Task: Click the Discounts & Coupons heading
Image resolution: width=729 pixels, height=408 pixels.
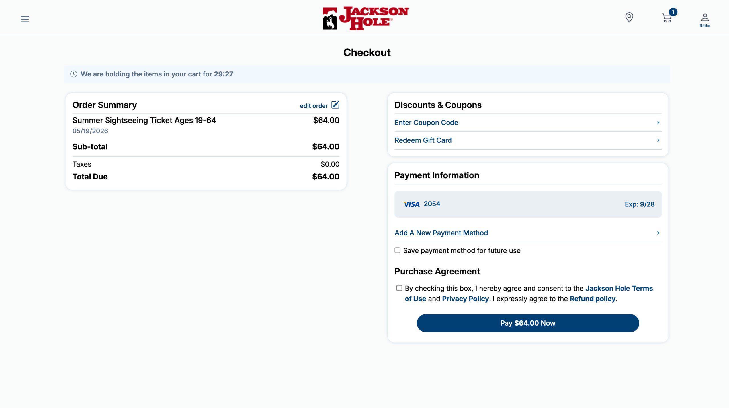Action: tap(438, 105)
